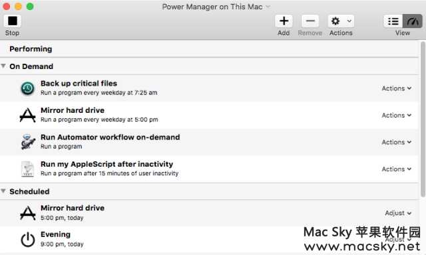Image resolution: width=426 pixels, height=255 pixels.
Task: Open Adjust menu for scheduled Mirror hard drive
Action: pos(398,213)
